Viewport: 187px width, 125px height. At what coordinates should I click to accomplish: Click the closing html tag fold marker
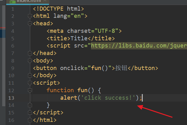click(x=30, y=120)
